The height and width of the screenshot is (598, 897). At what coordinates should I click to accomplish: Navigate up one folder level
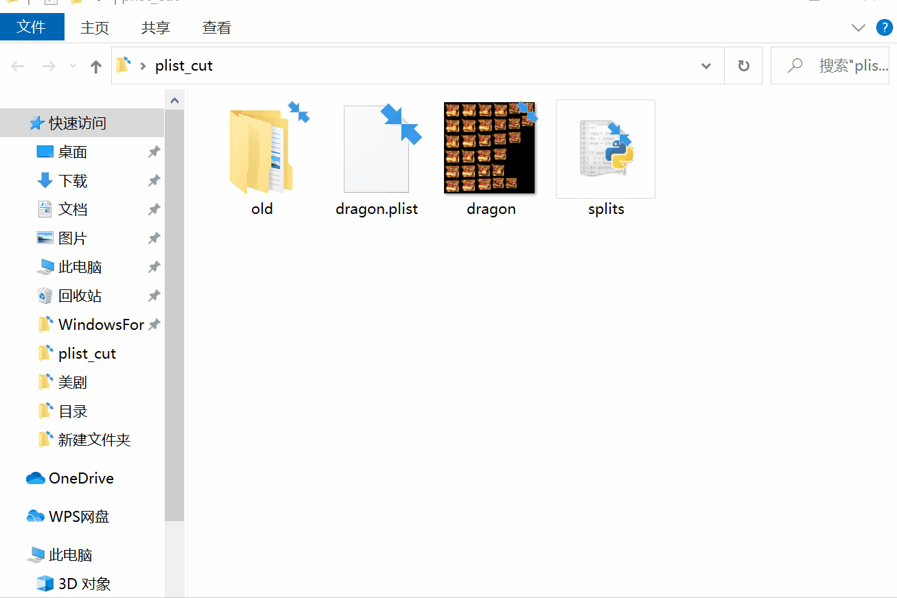click(x=95, y=65)
